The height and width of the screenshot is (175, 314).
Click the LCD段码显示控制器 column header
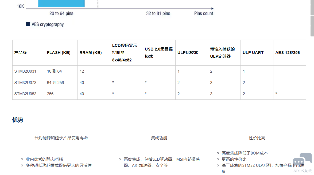[x=125, y=53]
